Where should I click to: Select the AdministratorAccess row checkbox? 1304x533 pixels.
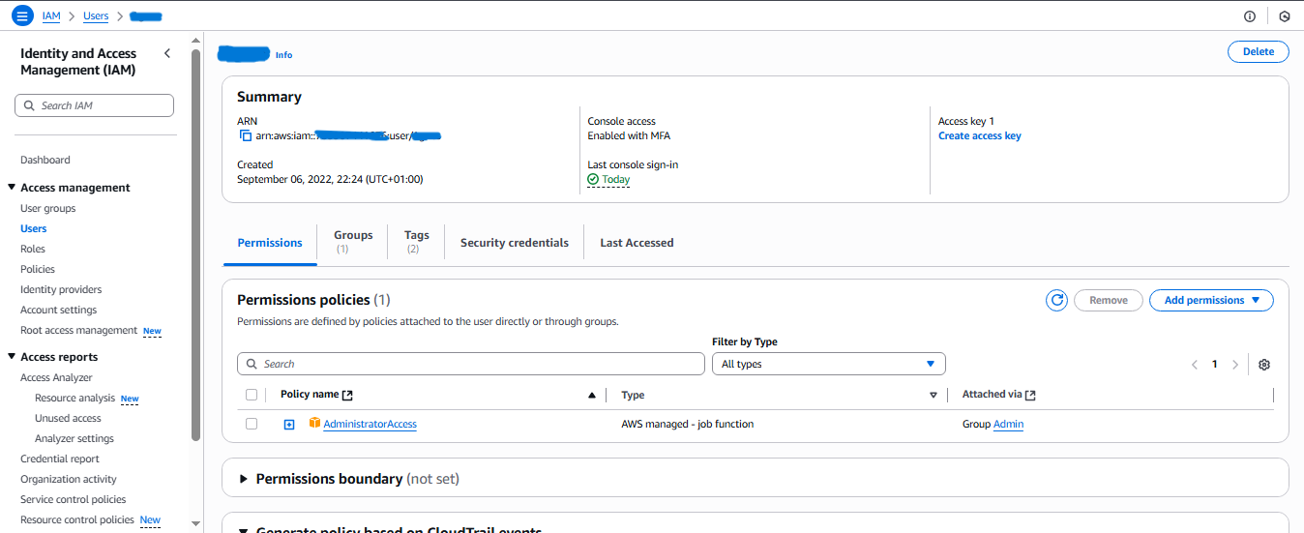coord(252,424)
